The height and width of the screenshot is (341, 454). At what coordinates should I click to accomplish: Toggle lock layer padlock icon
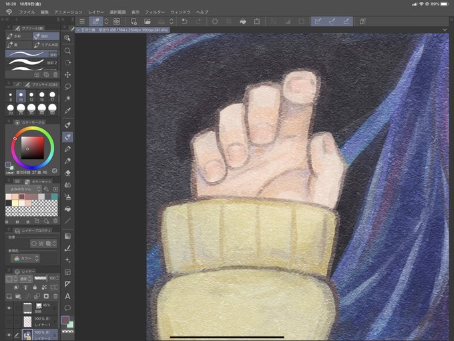[35, 288]
